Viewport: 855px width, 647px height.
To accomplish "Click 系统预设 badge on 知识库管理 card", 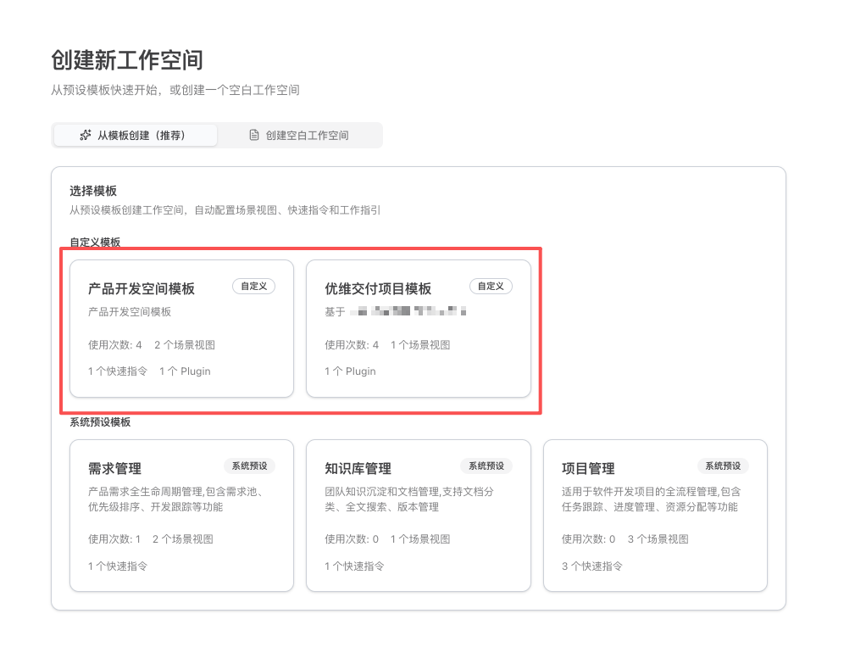I will pos(486,466).
